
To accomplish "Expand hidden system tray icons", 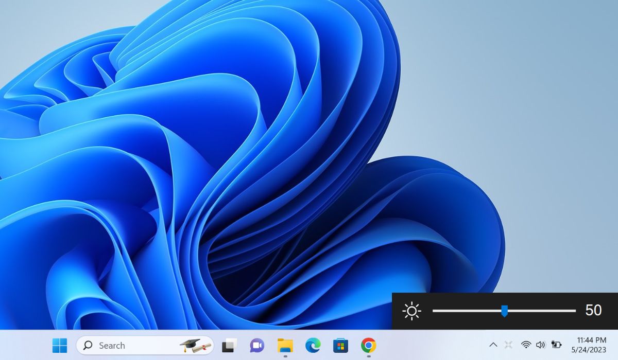I will (x=493, y=345).
